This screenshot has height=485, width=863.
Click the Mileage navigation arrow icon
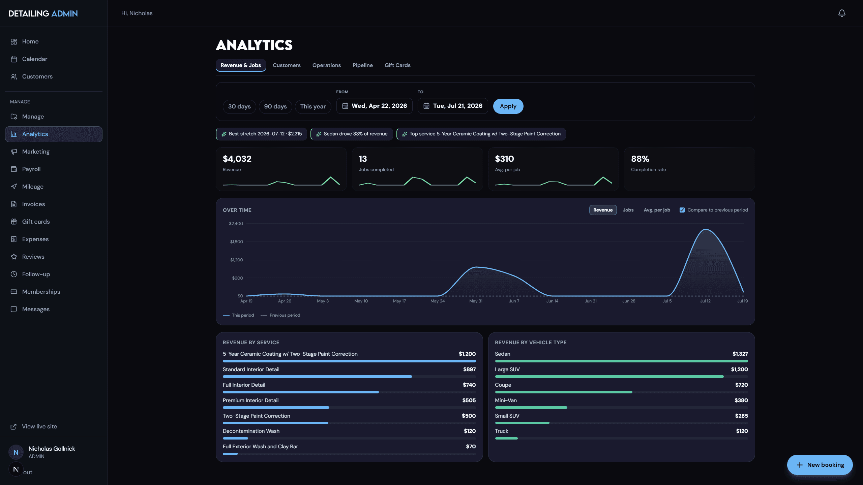click(x=14, y=187)
